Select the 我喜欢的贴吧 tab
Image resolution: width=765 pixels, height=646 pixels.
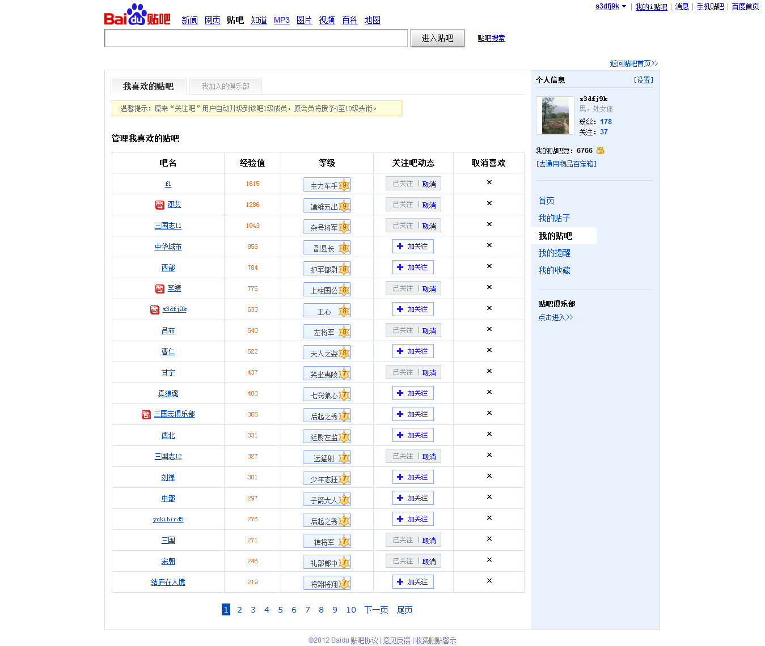(149, 86)
